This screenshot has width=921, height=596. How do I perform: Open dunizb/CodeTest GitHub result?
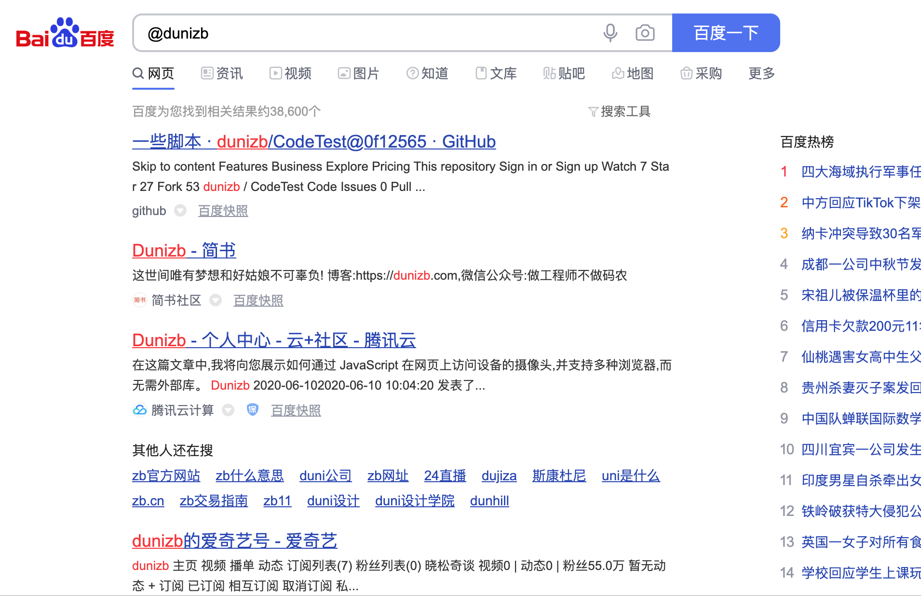314,142
